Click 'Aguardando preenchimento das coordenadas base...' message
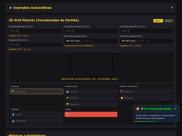Image resolution: width=182 pixels, height=136 pixels. click(91, 79)
